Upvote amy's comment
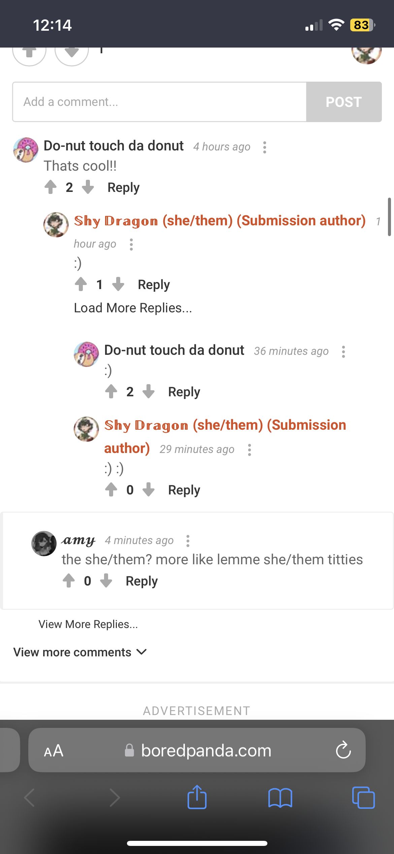394x854 pixels. pos(69,581)
